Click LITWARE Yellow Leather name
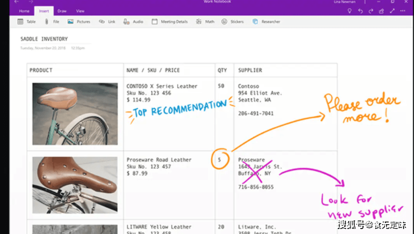Viewport: 414px width, 234px height. click(x=159, y=227)
